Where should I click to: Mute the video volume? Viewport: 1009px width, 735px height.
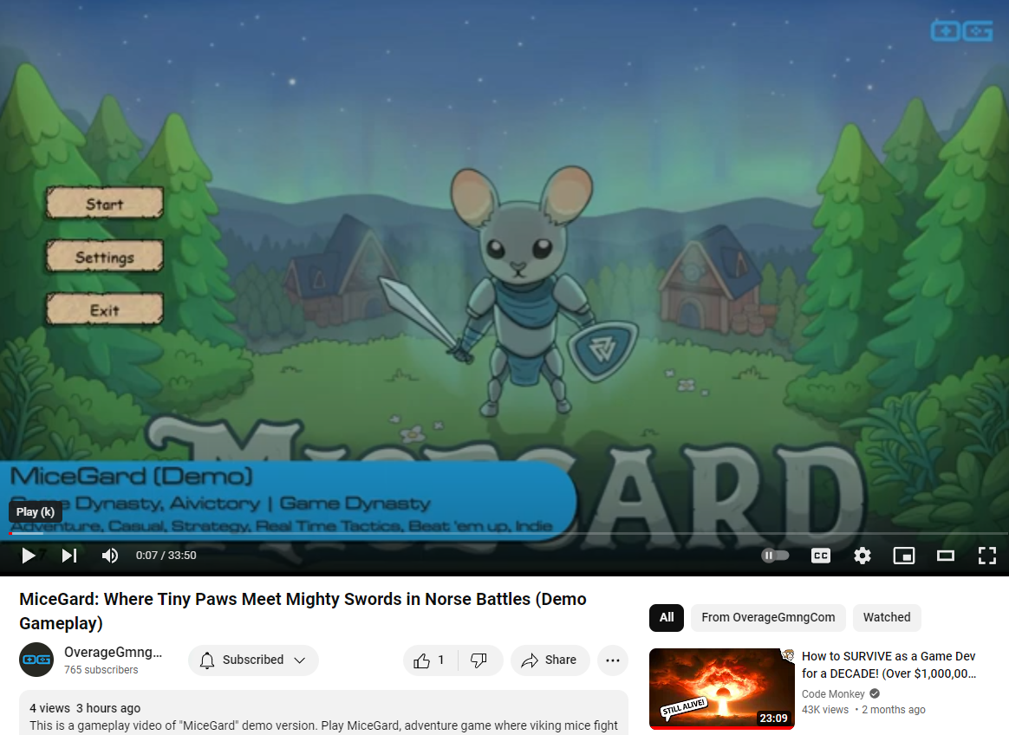click(x=110, y=556)
